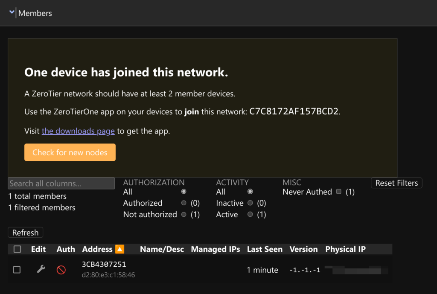Viewport: 437px width, 294px height.
Task: Click the network ID C7C8172AF157BCD2
Action: click(x=294, y=111)
